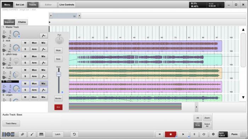Open Mix panel for glitch loop
248x139 pixels.
44,56
